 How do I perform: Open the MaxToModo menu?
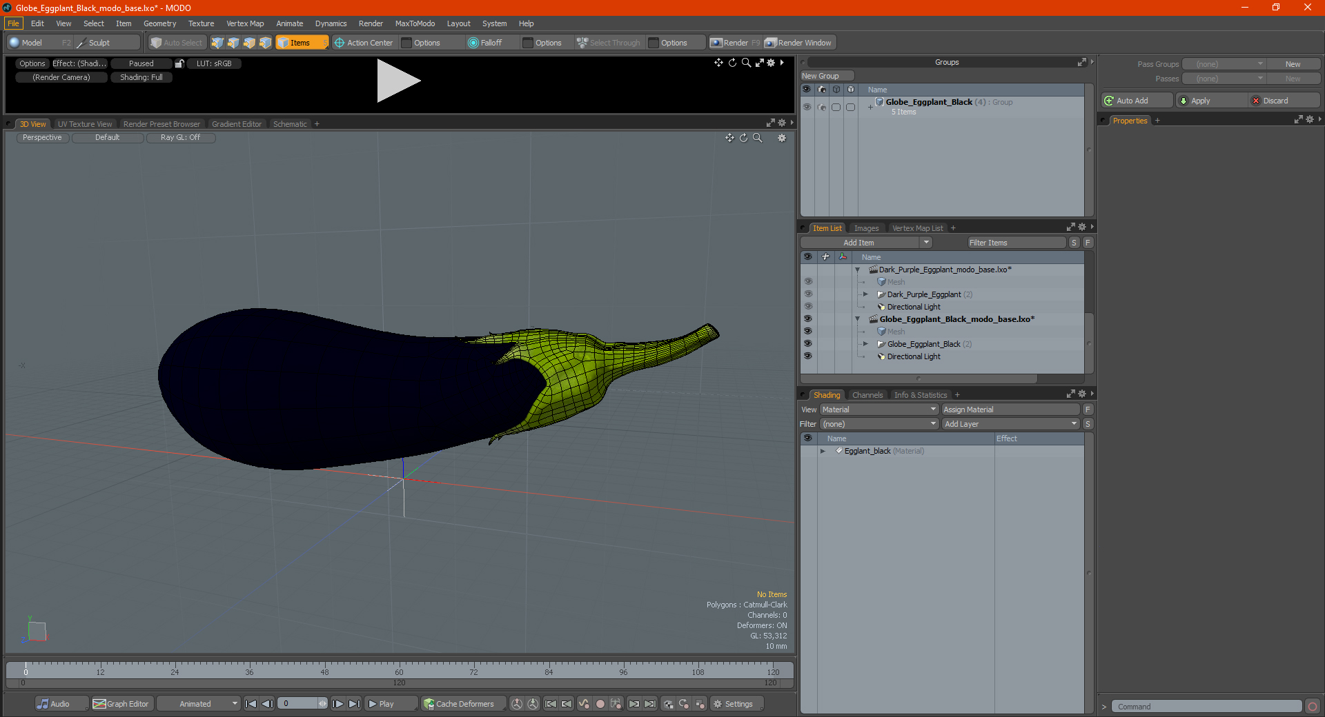[415, 23]
